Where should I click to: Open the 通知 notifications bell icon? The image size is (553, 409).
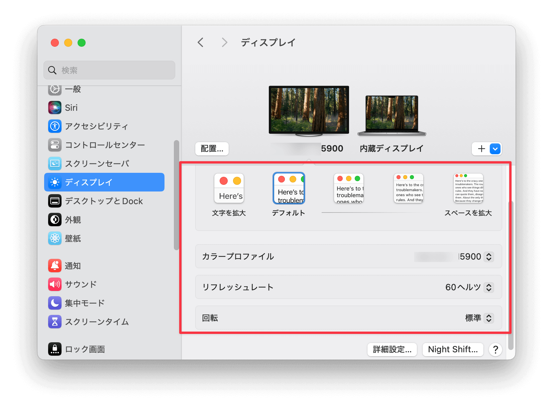coord(55,266)
